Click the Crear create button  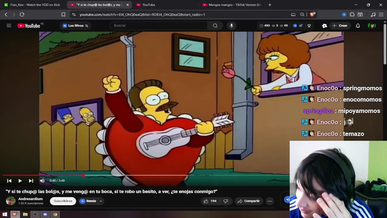click(x=340, y=26)
